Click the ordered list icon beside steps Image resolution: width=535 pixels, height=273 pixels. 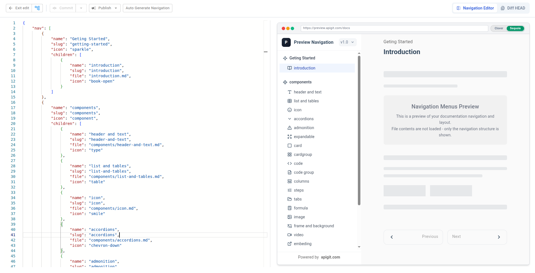[x=290, y=190]
